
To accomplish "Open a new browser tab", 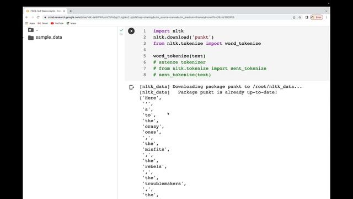I will click(x=71, y=11).
